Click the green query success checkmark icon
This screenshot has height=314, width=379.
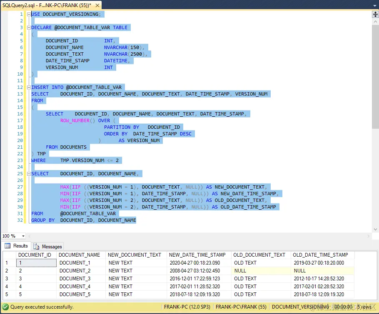point(5,307)
